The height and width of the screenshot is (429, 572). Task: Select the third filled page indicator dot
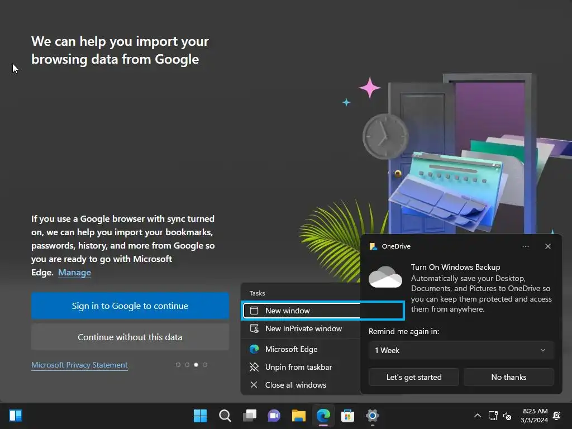[x=196, y=365]
